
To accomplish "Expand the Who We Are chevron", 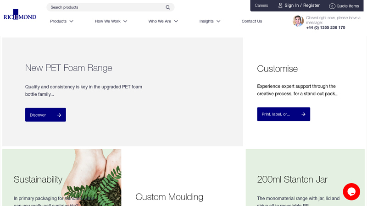I will pos(176,21).
